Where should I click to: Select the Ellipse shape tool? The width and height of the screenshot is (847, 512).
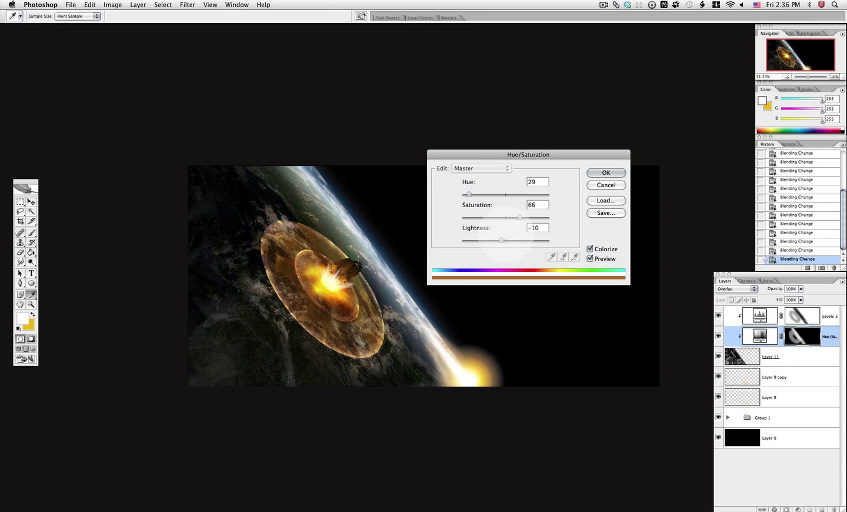(x=31, y=283)
